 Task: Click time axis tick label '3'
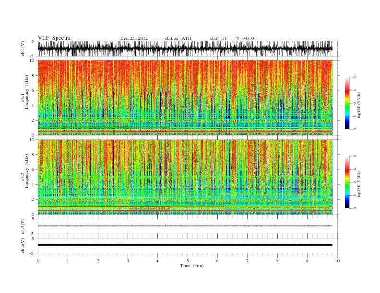pos(128,261)
